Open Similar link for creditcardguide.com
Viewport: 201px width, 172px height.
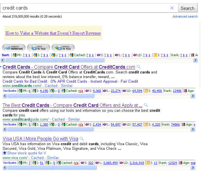74,120
